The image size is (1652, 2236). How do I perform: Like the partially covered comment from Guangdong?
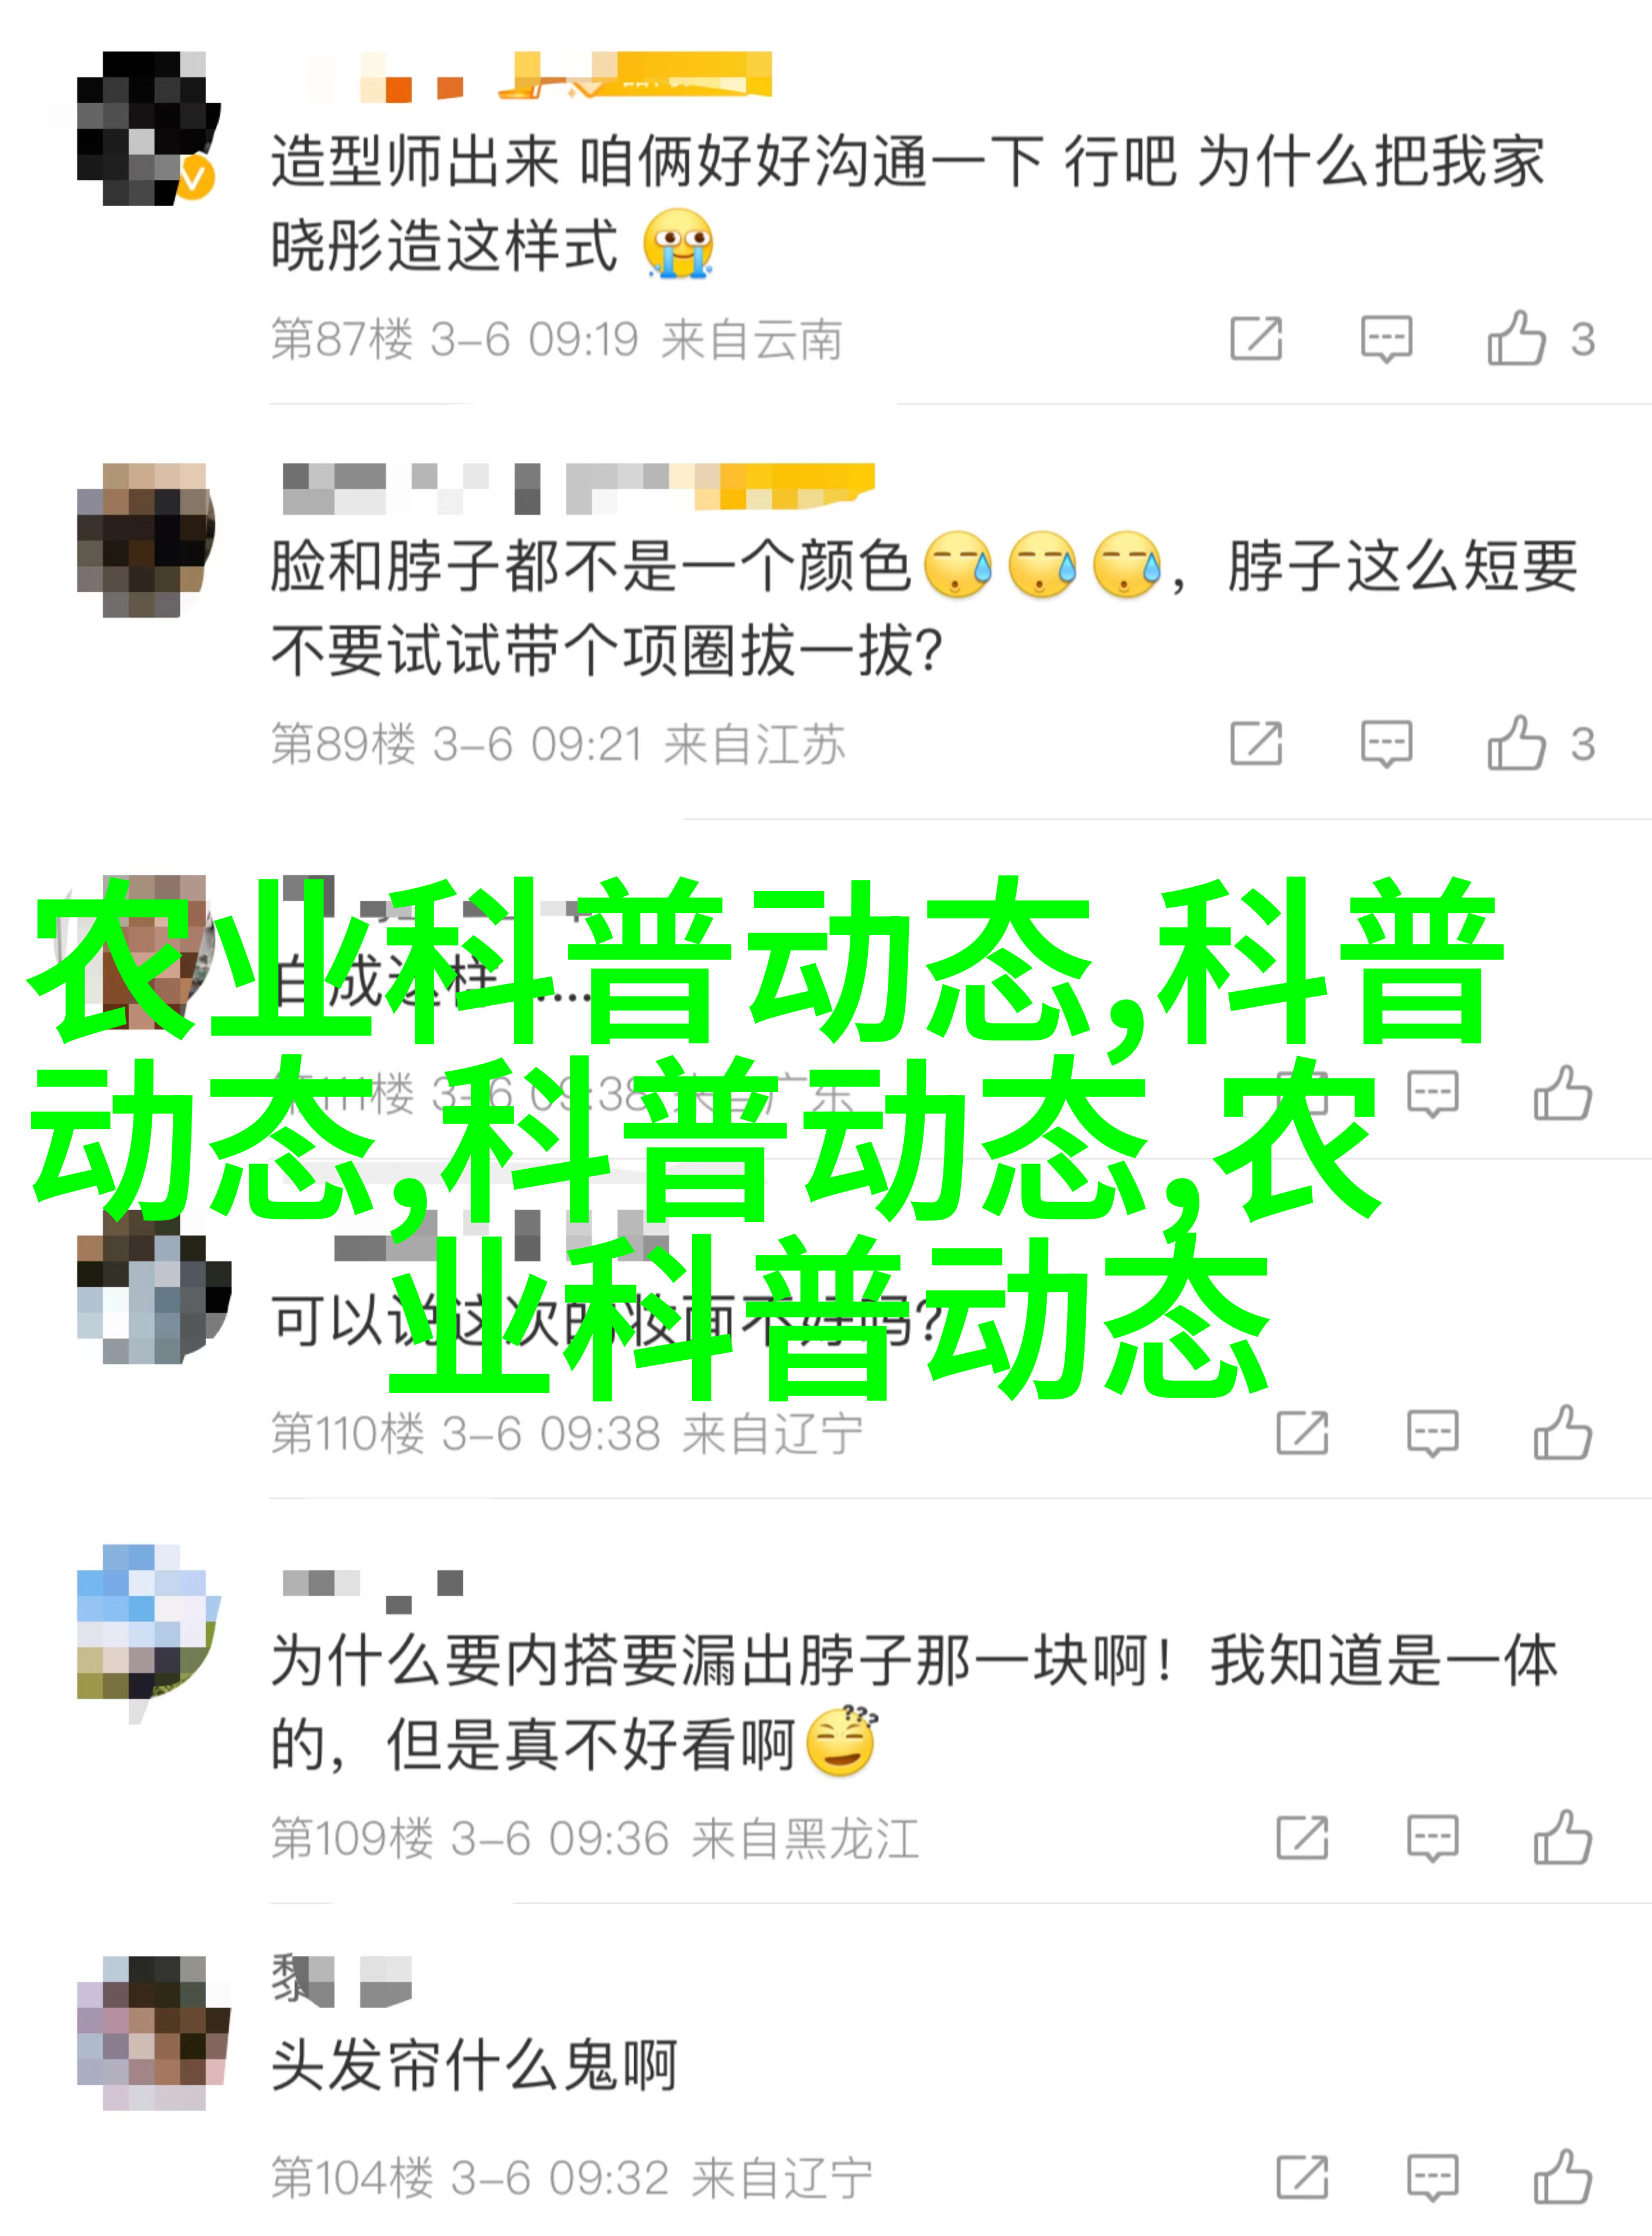(x=1563, y=1093)
